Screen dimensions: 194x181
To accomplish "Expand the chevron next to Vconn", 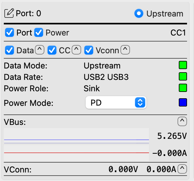I will click(126, 50).
